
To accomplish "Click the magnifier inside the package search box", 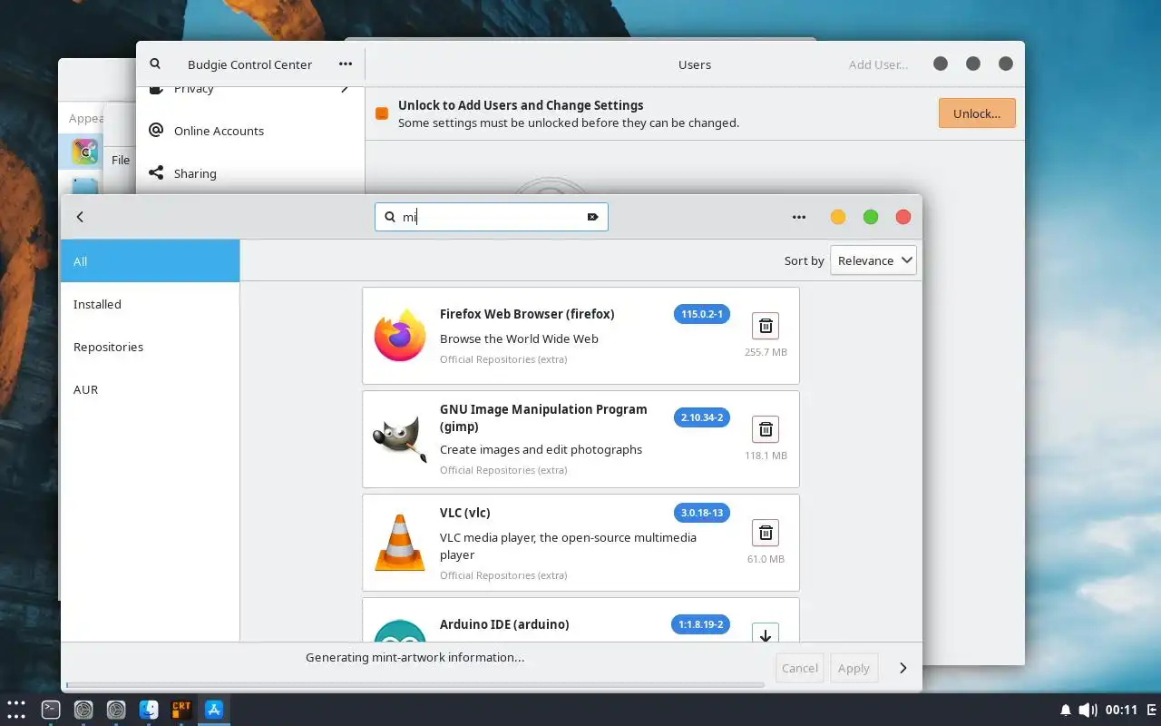I will pos(390,217).
